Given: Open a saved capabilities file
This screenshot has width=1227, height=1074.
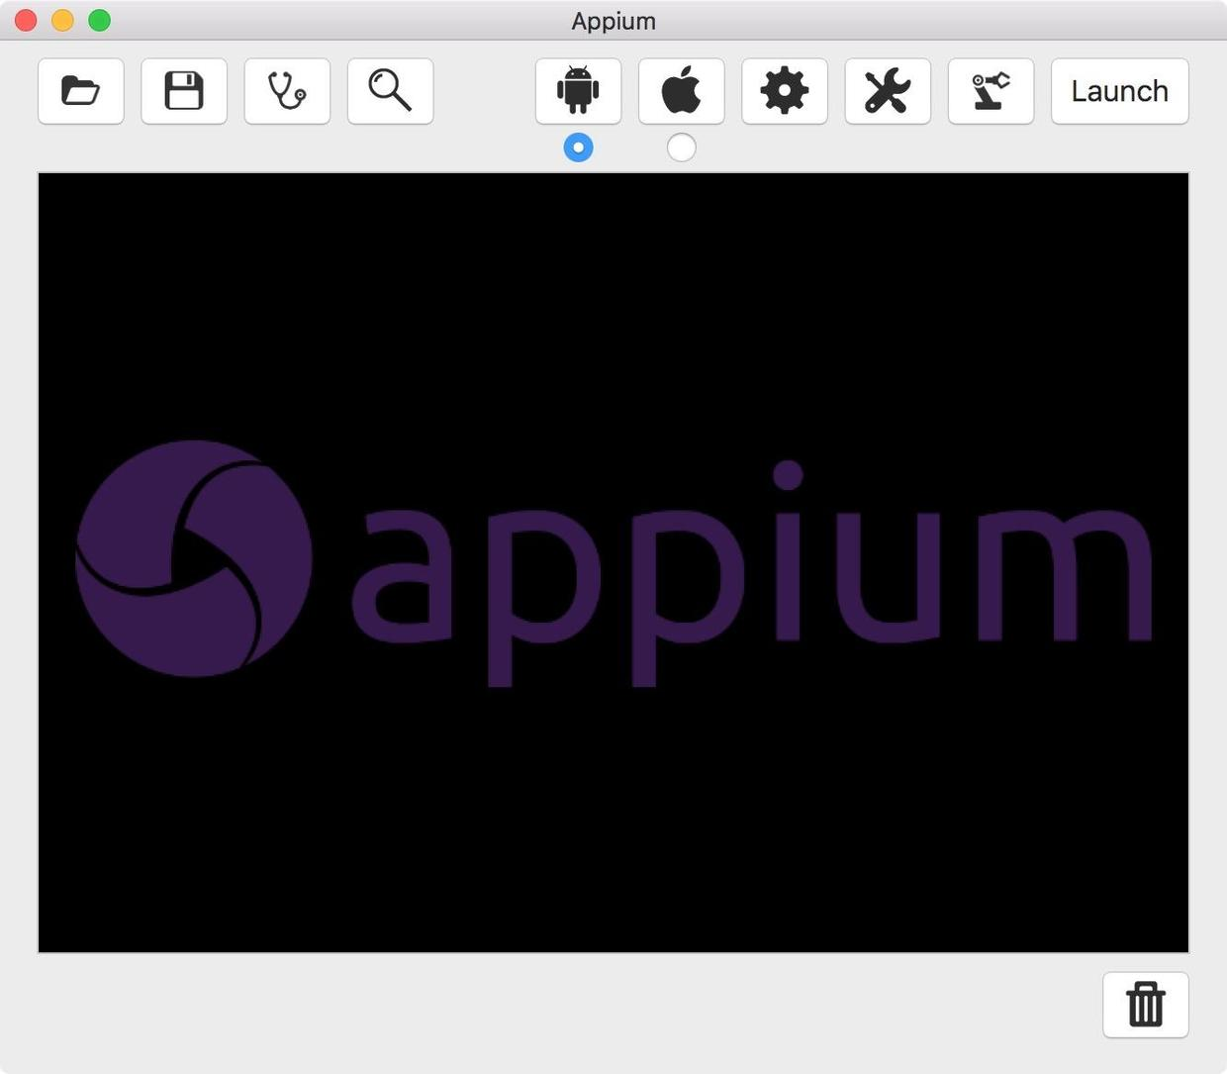Looking at the screenshot, I should coord(80,90).
